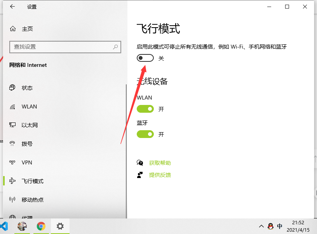Switch the 中 input method indicator

pyautogui.click(x=280, y=226)
